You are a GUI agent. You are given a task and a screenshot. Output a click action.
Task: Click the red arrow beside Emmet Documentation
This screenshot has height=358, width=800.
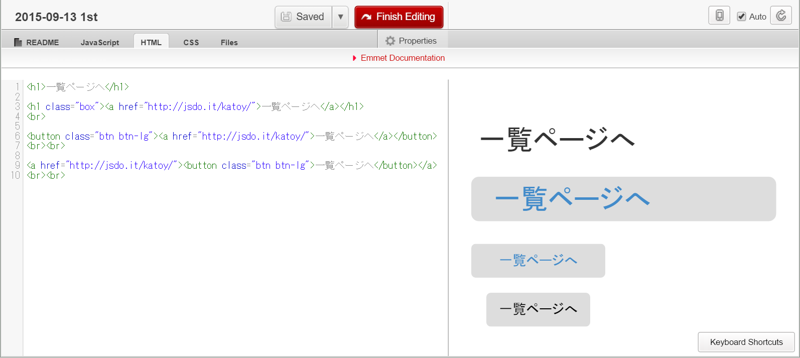coord(354,58)
